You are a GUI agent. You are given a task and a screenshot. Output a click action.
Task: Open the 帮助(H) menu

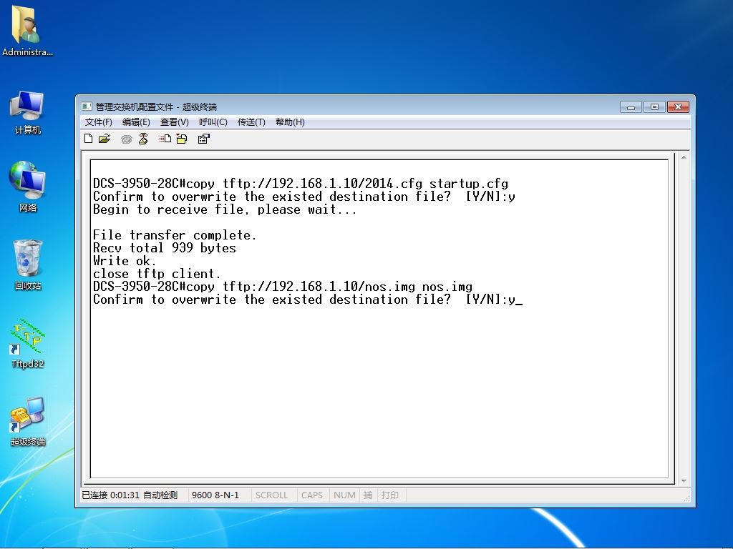(290, 122)
